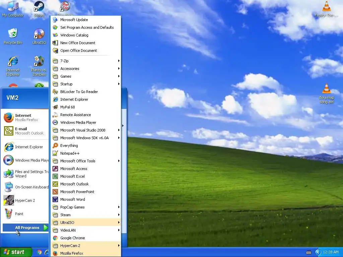Launch Google Chrome from All Programs
Viewport: 343px width, 257px height.
(x=86, y=238)
